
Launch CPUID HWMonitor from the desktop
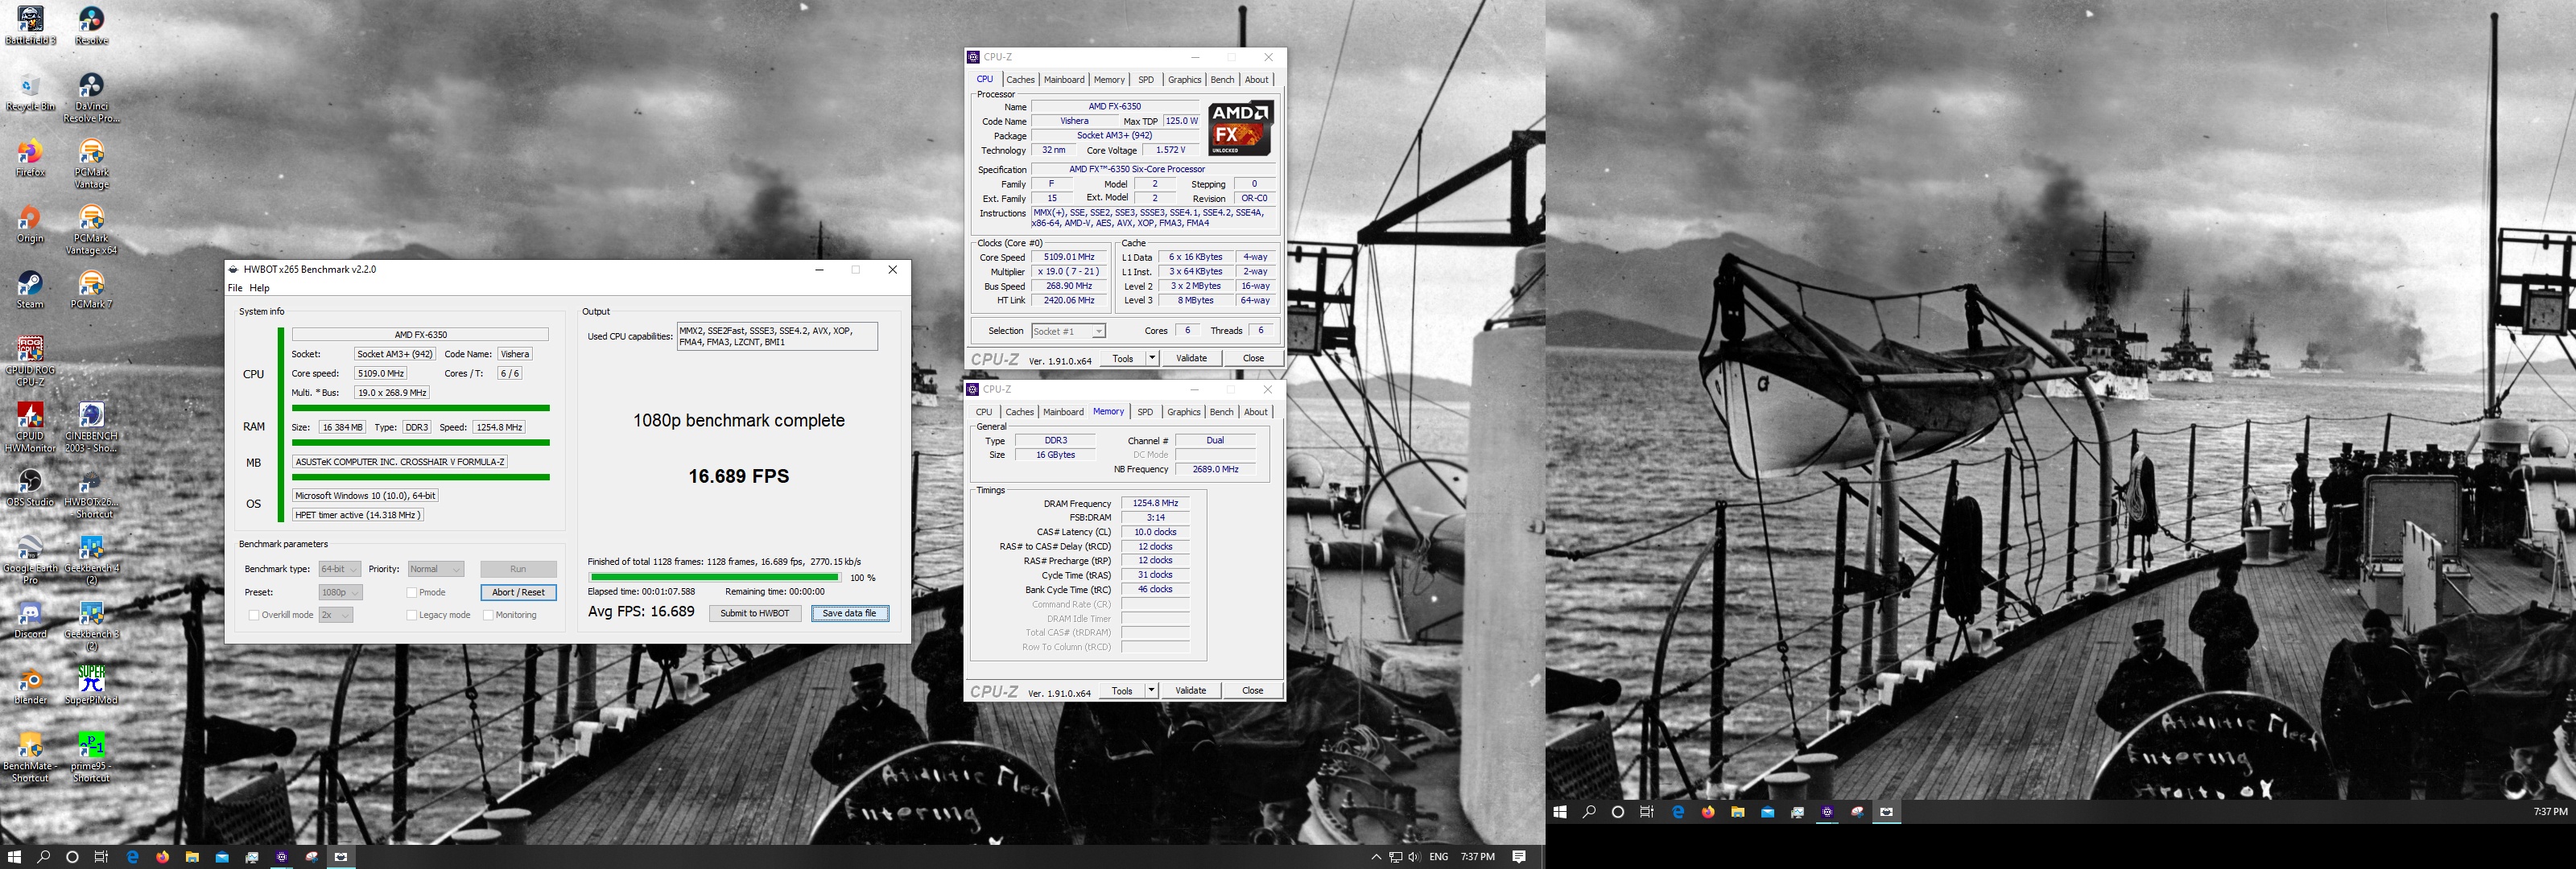pyautogui.click(x=30, y=427)
